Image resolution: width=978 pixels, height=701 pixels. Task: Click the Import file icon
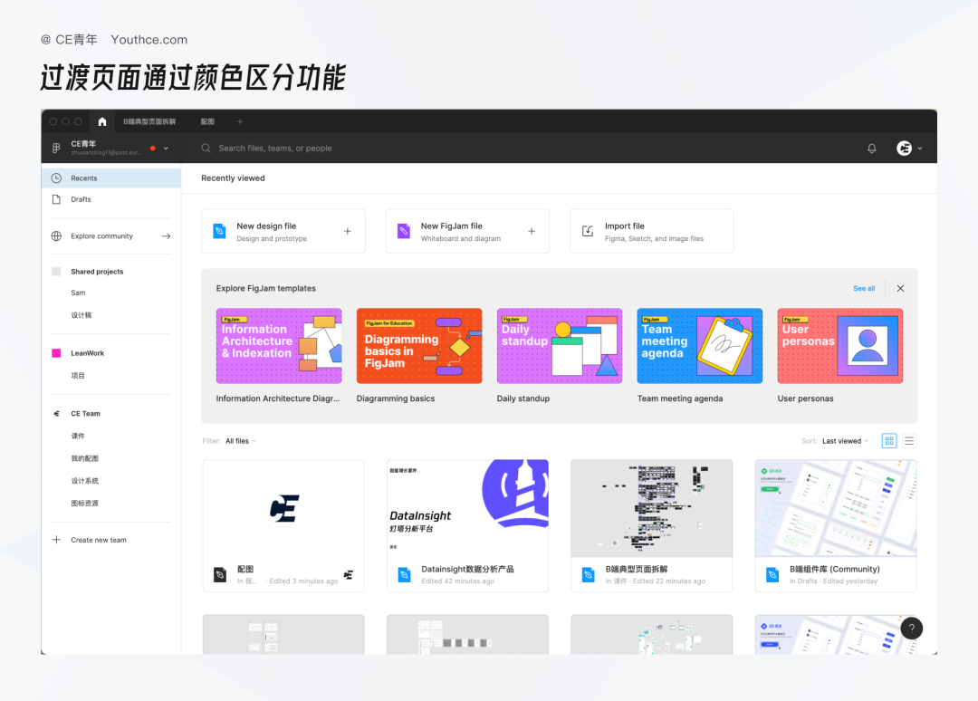[588, 231]
